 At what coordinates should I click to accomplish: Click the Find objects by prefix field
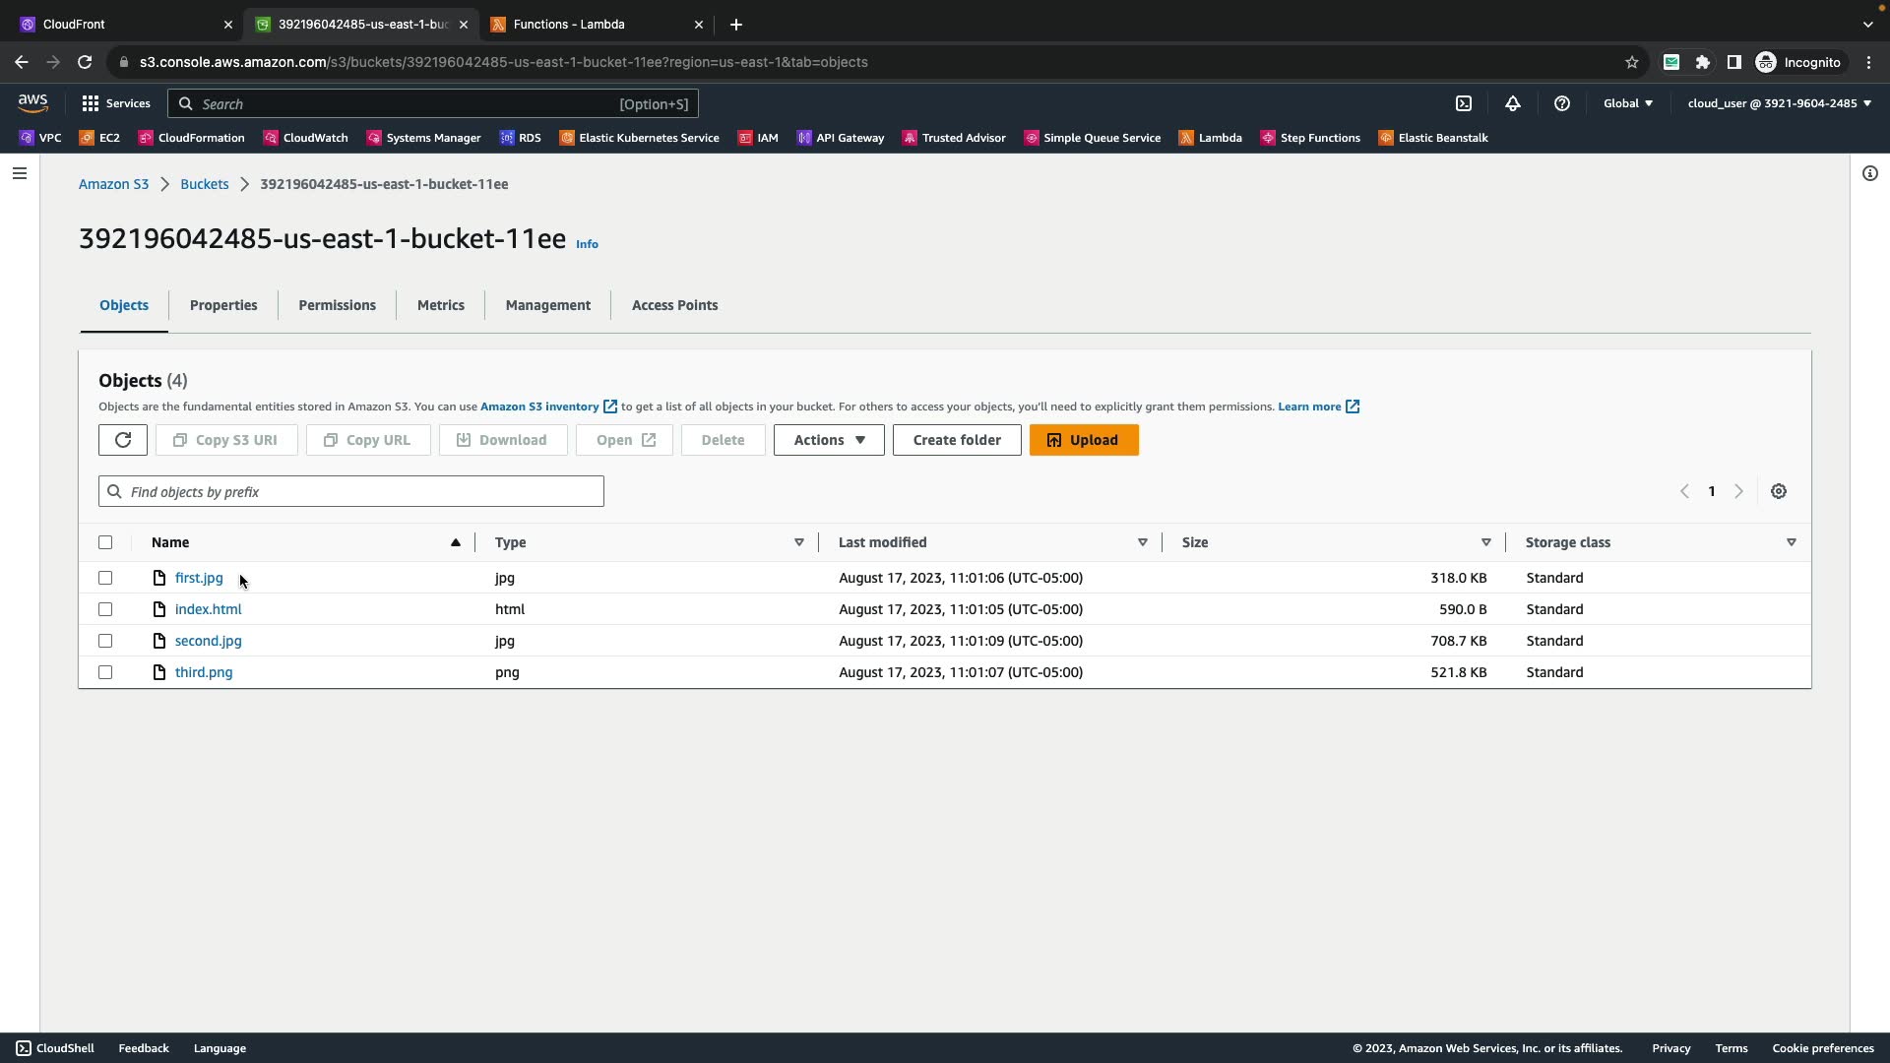point(351,491)
